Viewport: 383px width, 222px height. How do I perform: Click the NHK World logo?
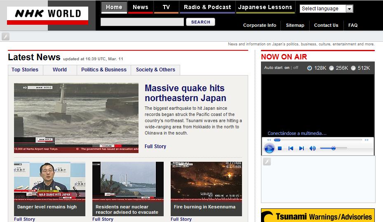pos(48,14)
